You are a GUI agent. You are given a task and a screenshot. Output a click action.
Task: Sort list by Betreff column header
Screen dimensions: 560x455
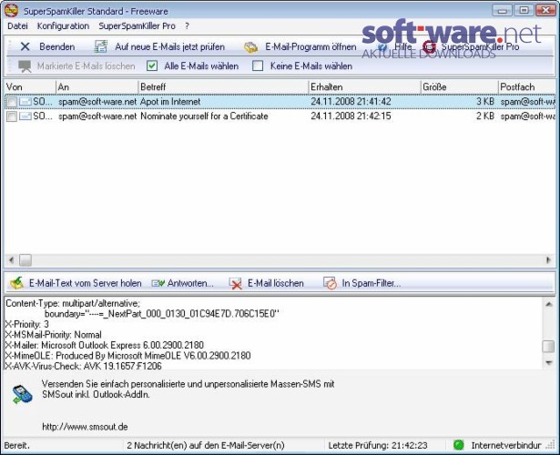pyautogui.click(x=223, y=86)
